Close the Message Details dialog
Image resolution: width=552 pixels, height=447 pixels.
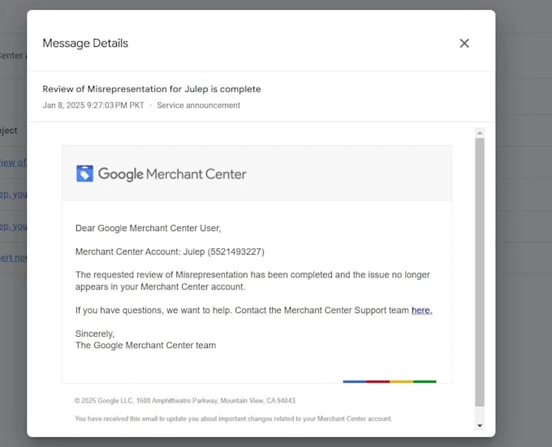pyautogui.click(x=464, y=43)
